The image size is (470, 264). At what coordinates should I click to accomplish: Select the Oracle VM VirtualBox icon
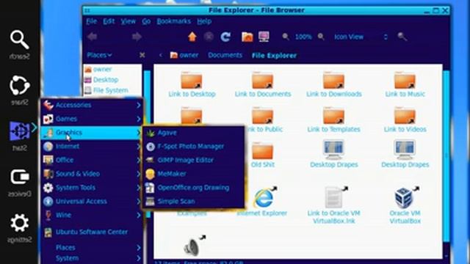point(405,205)
